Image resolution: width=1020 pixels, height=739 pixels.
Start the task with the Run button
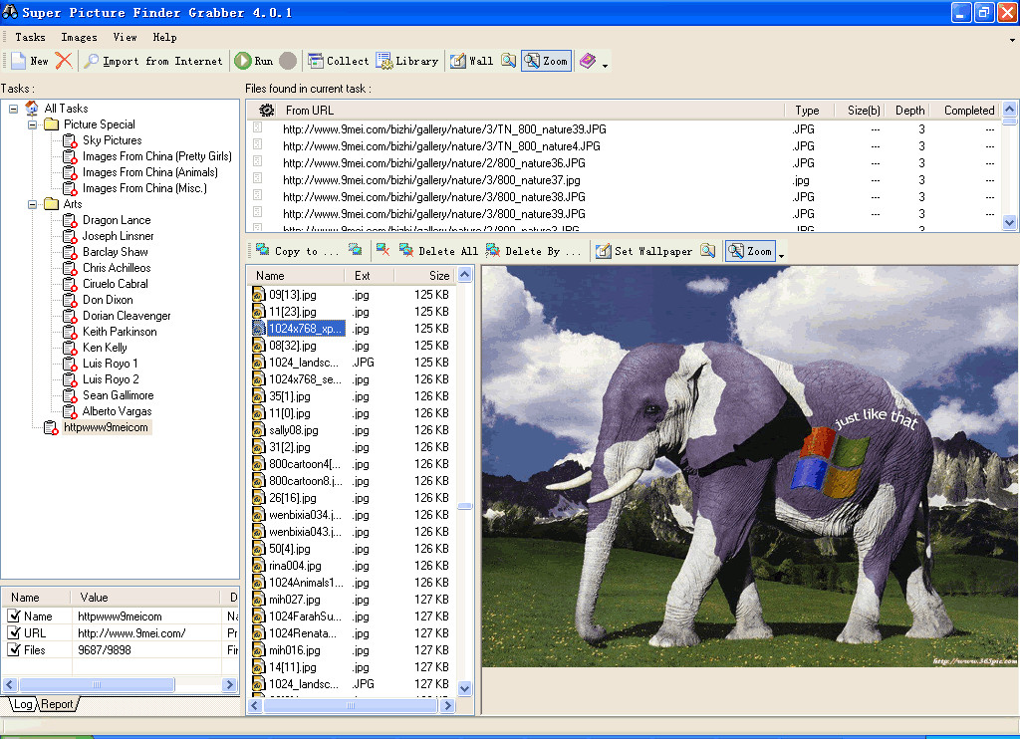[254, 61]
